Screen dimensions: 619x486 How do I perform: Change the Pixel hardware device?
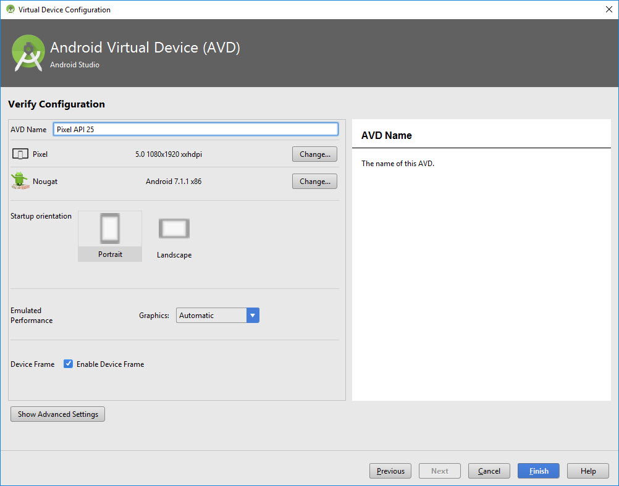(314, 154)
